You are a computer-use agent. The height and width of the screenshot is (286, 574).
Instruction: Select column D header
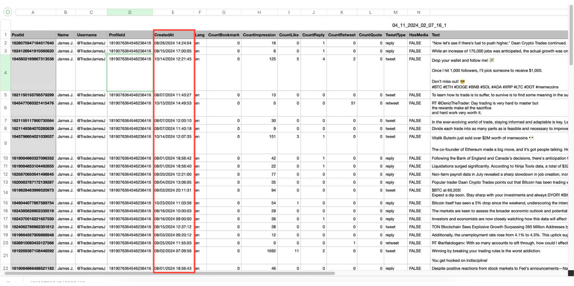[x=130, y=12]
